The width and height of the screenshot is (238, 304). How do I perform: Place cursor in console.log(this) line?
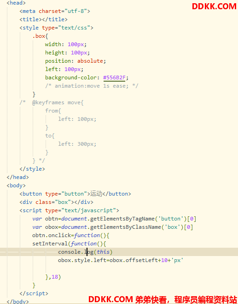[85, 252]
